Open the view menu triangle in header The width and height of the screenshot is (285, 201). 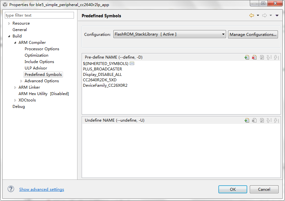[x=277, y=15]
